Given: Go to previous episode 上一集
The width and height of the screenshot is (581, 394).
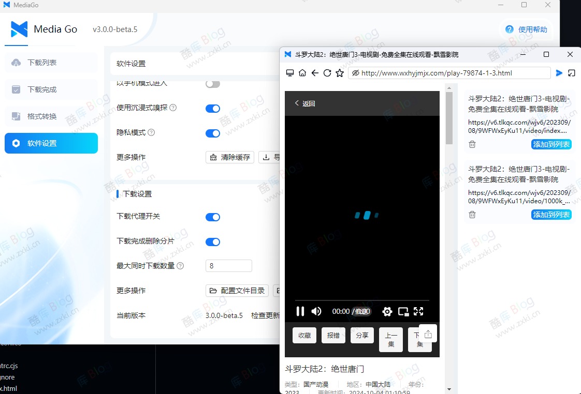Looking at the screenshot, I should pos(391,340).
